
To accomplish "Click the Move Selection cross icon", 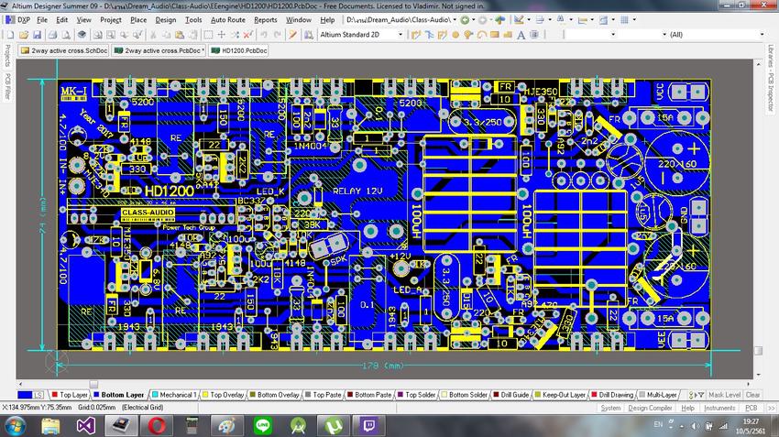I will click(x=222, y=35).
